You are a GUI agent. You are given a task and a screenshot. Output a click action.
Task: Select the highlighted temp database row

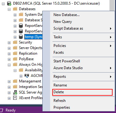(x=33, y=37)
